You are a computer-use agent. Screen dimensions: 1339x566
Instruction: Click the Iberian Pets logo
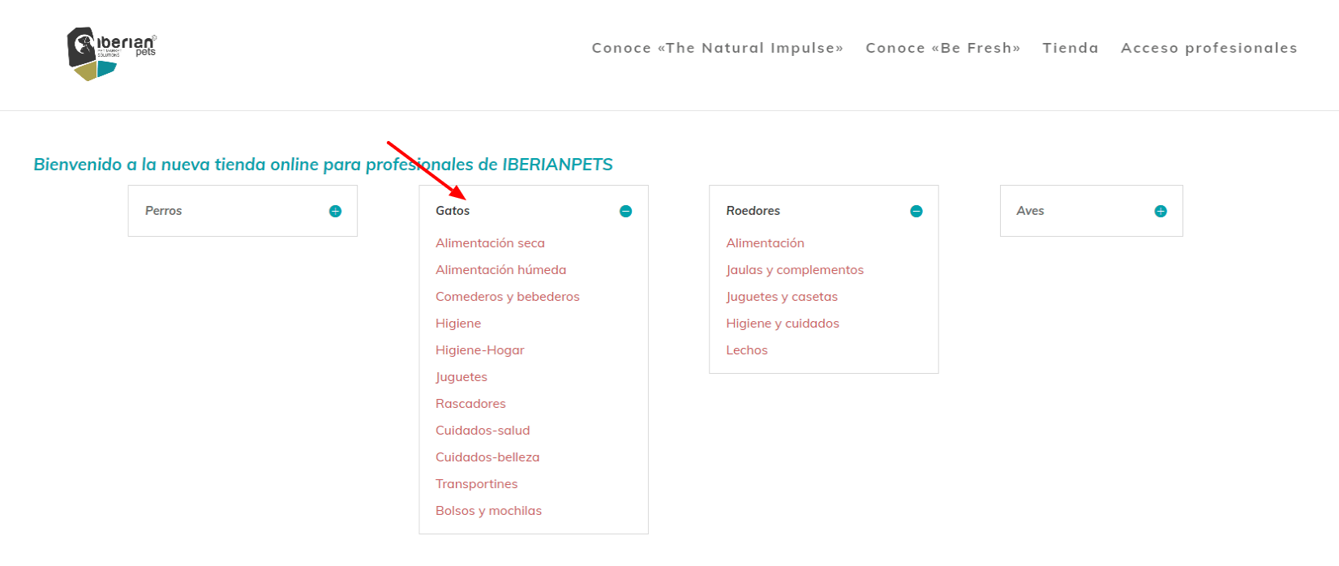pyautogui.click(x=112, y=54)
